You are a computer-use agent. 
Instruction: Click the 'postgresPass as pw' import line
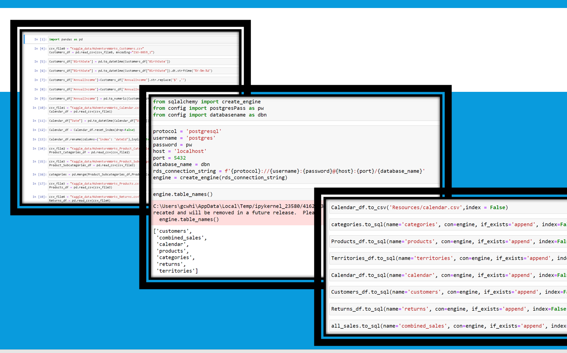pyautogui.click(x=208, y=108)
